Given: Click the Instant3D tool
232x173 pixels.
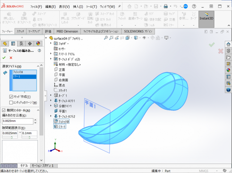Looking at the screenshot, I should (206, 19).
